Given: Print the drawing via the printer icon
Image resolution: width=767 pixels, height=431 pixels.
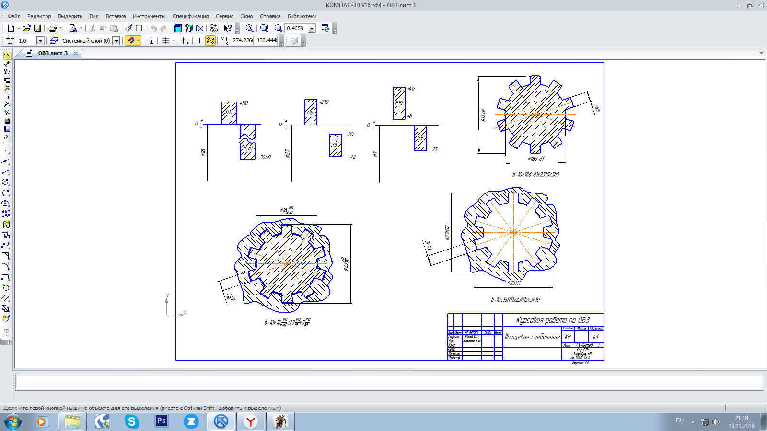Looking at the screenshot, I should 53,28.
